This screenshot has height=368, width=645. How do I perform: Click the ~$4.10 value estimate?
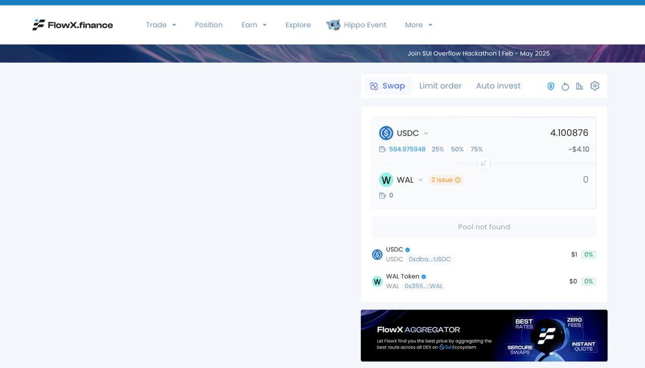point(578,149)
